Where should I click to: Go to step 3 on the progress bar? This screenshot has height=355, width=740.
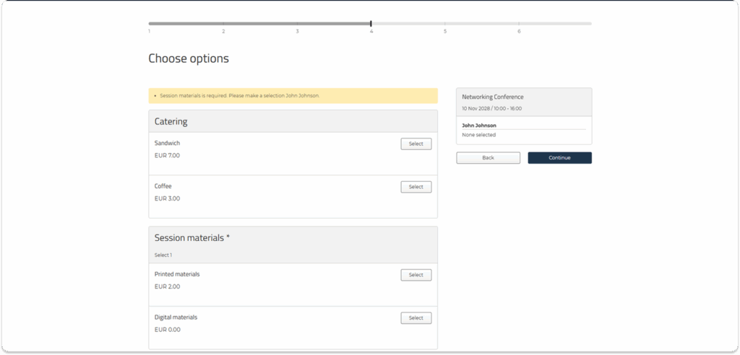click(297, 31)
